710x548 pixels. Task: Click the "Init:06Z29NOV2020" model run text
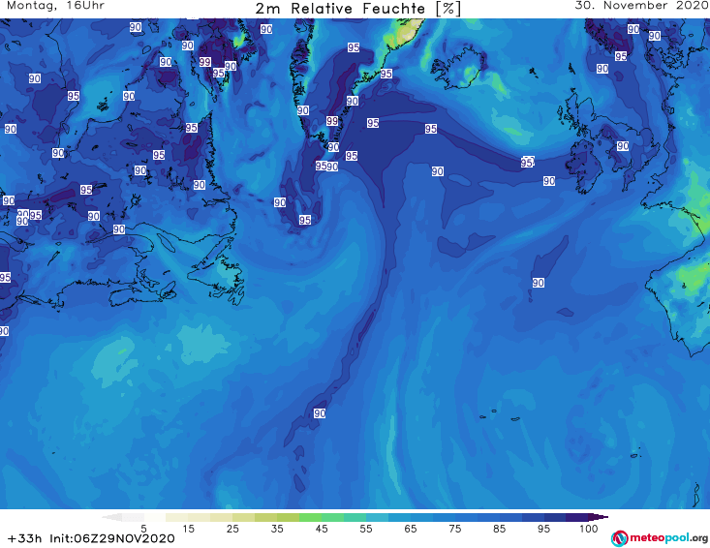coord(111,538)
